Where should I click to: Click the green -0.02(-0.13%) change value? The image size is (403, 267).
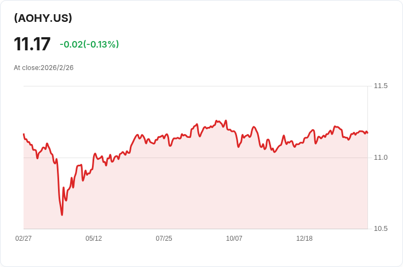pyautogui.click(x=89, y=44)
